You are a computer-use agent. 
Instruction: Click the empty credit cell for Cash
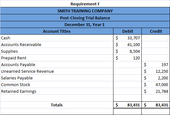click(x=156, y=38)
